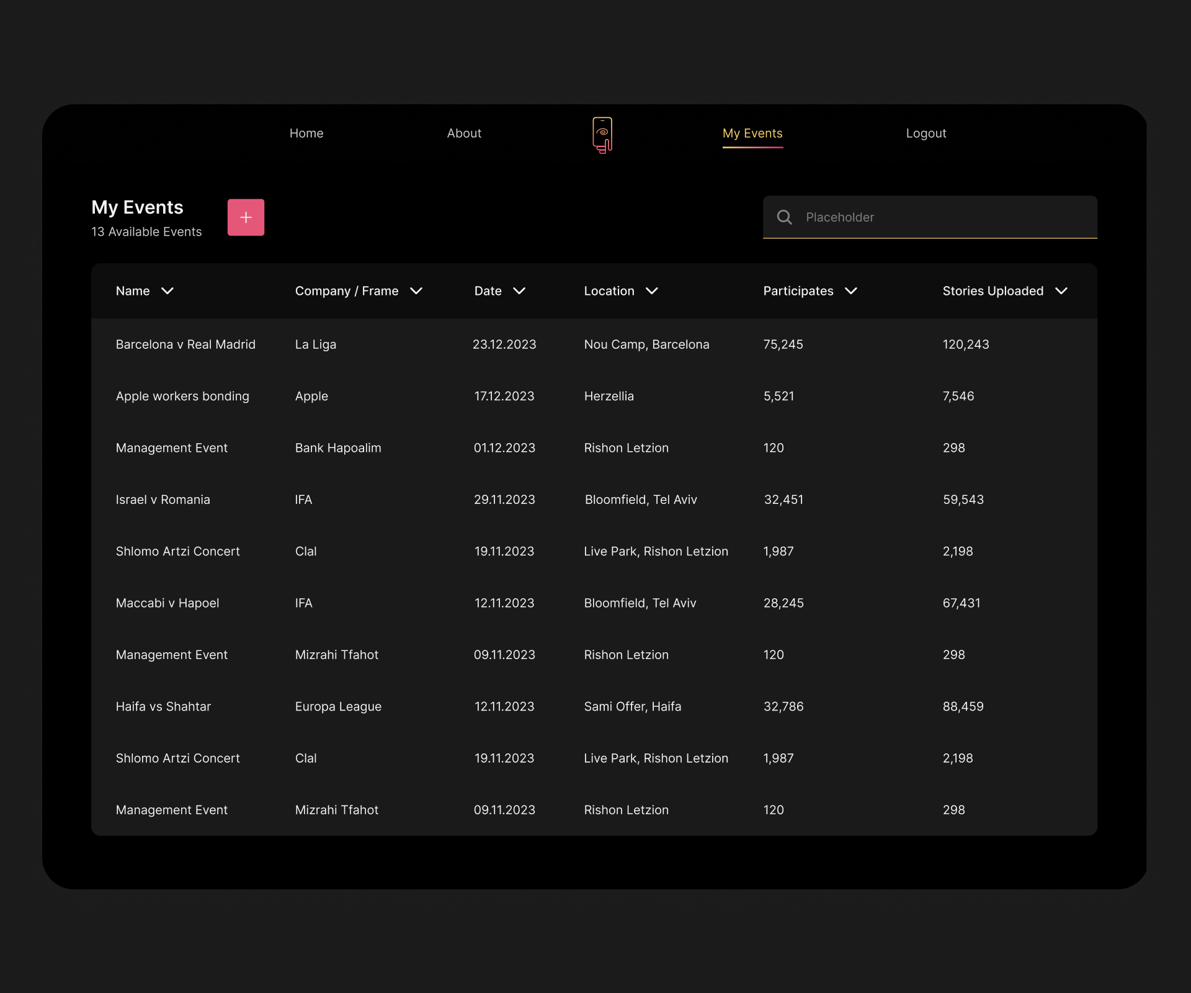Click the pink plus button to add an event
Image resolution: width=1191 pixels, height=993 pixels.
[246, 217]
